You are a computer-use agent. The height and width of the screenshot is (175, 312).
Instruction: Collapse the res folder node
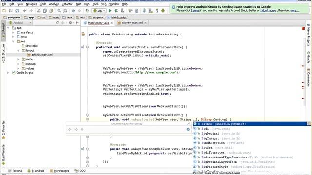click(13, 41)
